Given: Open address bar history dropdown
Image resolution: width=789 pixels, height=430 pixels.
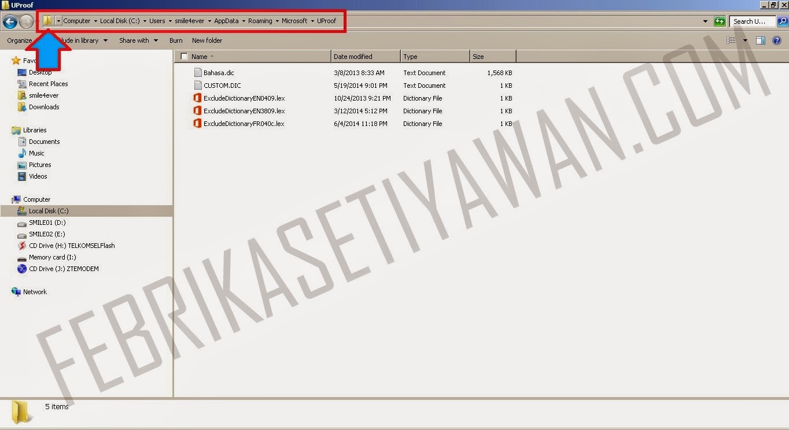Looking at the screenshot, I should click(705, 21).
